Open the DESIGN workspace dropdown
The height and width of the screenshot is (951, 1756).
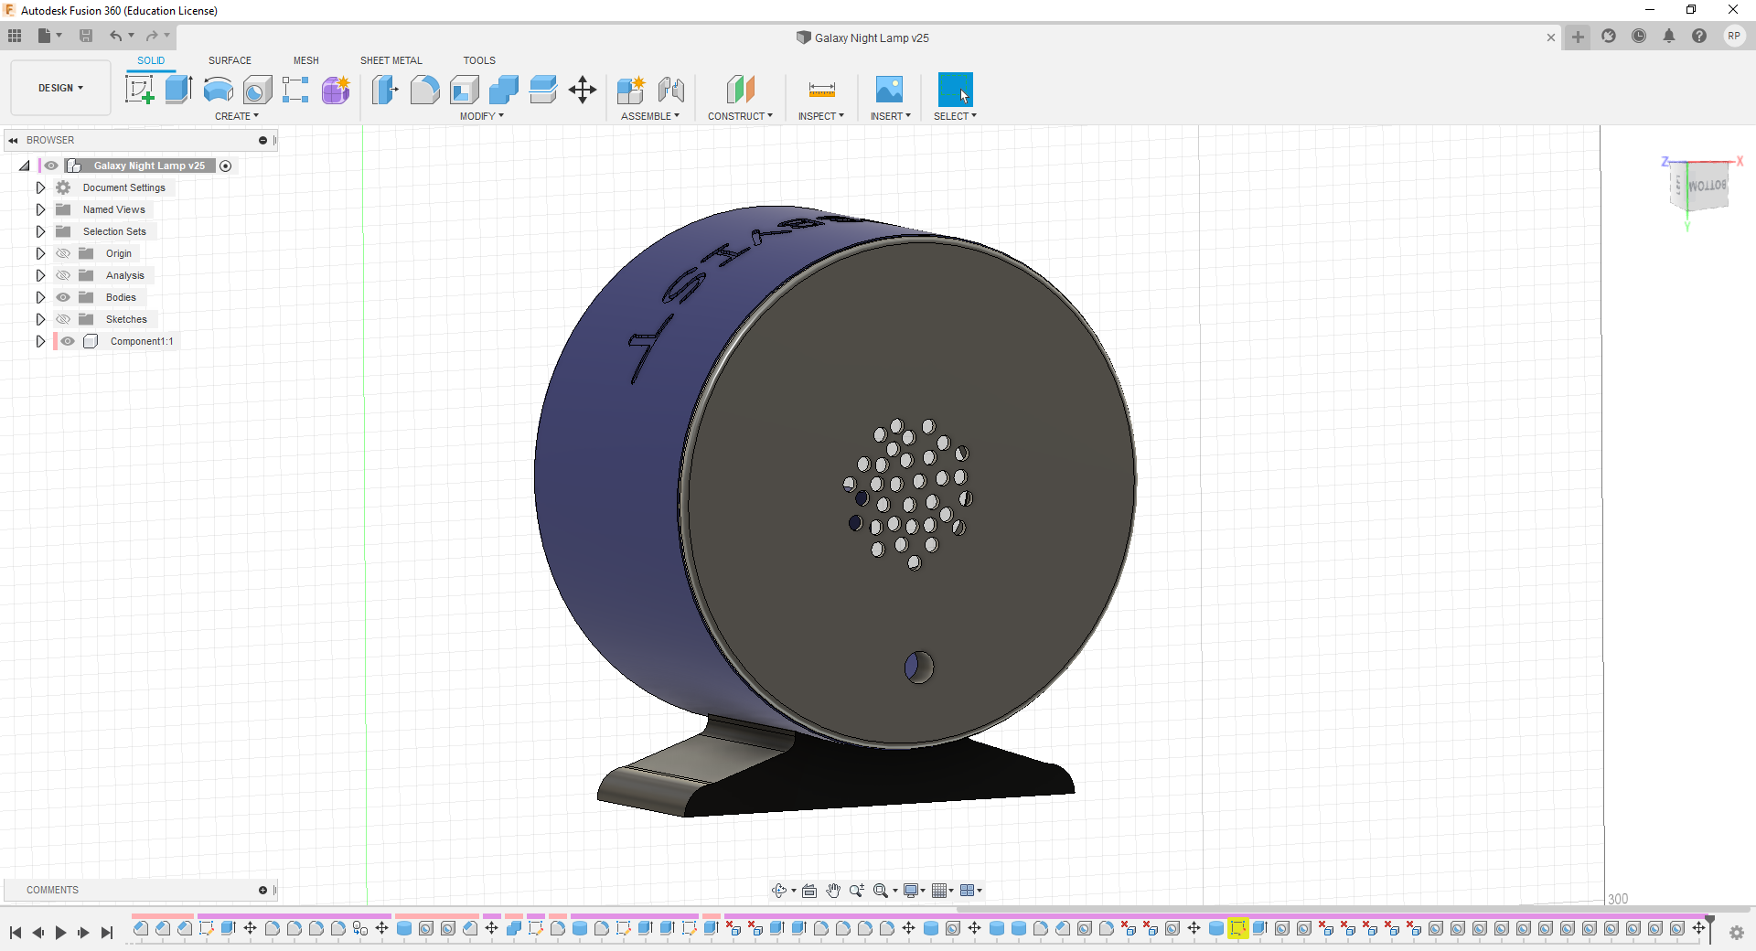(60, 88)
